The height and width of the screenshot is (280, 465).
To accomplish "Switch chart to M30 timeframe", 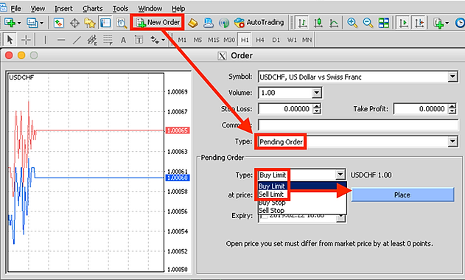I will coord(229,40).
